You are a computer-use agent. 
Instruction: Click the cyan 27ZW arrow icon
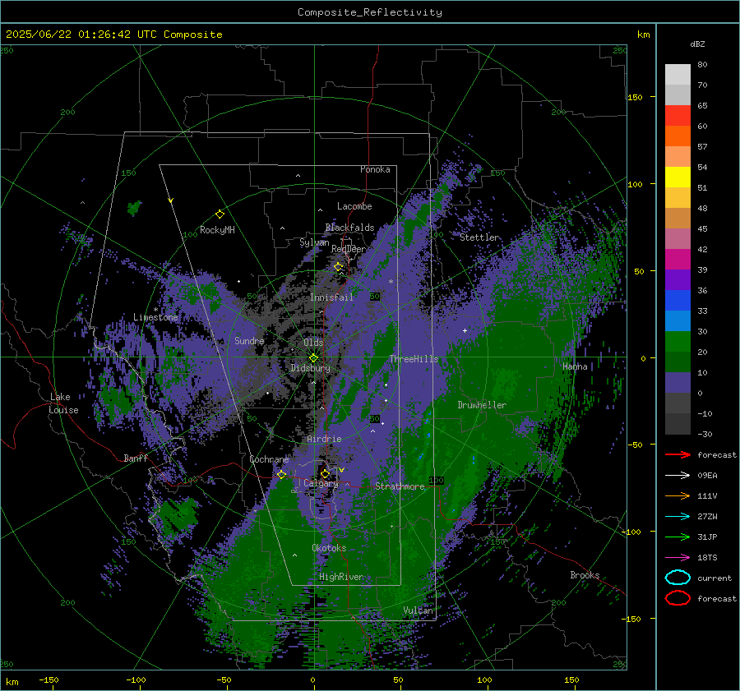click(678, 517)
